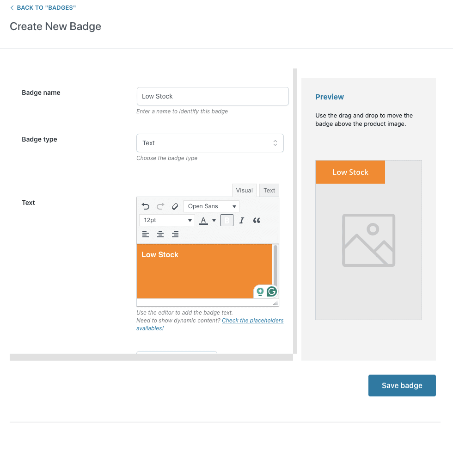This screenshot has width=453, height=464.
Task: Apply underlined text color with the A icon
Action: click(x=203, y=220)
